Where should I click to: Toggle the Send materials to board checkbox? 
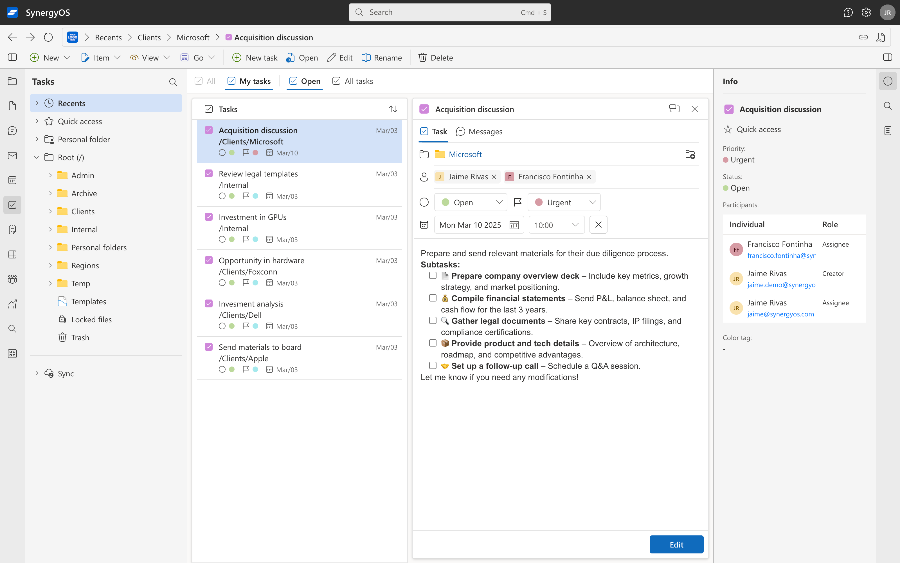pyautogui.click(x=209, y=347)
